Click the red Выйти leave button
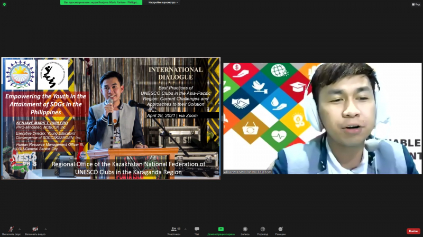 413,231
